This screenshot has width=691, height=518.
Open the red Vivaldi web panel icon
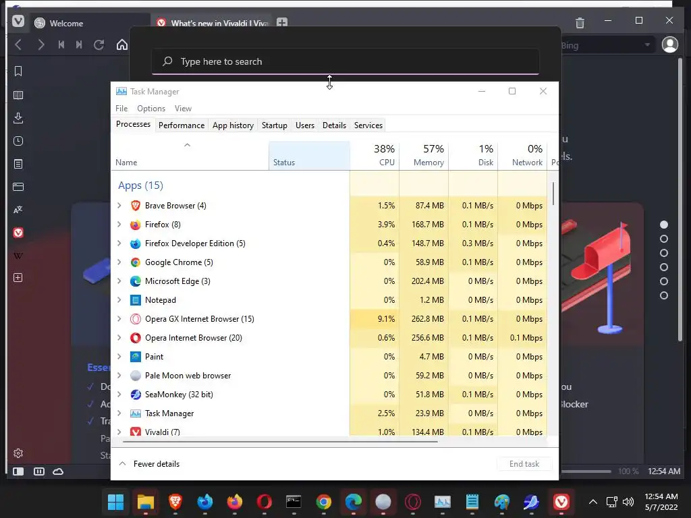[18, 233]
